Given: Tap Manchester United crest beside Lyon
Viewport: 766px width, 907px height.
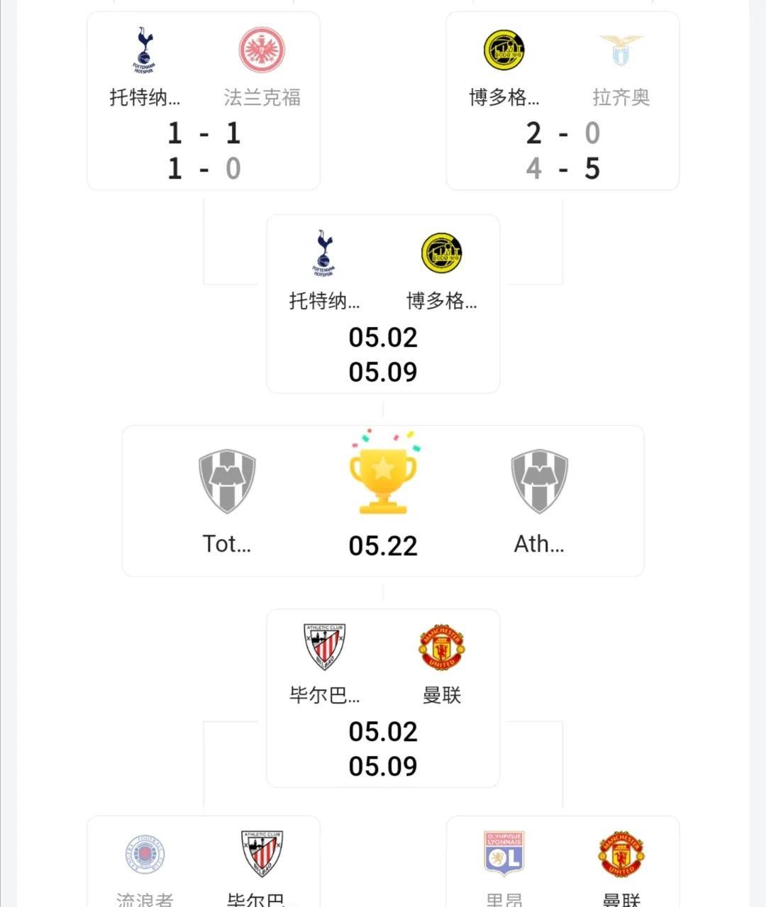Looking at the screenshot, I should pos(621,855).
